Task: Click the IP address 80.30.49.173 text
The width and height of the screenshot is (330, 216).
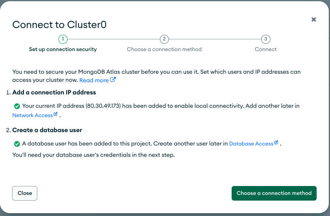Action: [x=103, y=106]
